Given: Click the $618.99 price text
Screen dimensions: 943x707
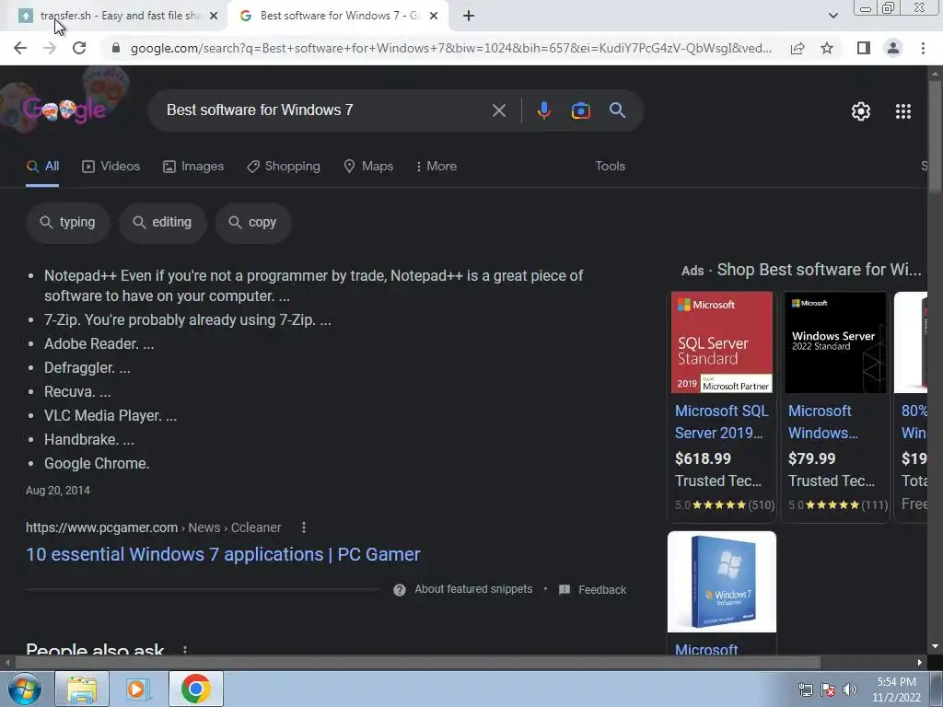Looking at the screenshot, I should pyautogui.click(x=703, y=458).
